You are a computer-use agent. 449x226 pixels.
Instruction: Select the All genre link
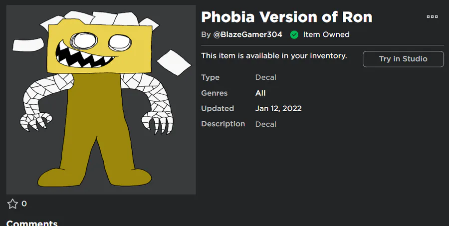click(x=260, y=93)
